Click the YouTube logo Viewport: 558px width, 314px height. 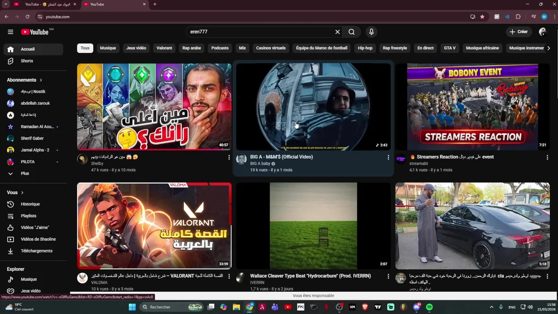[34, 32]
